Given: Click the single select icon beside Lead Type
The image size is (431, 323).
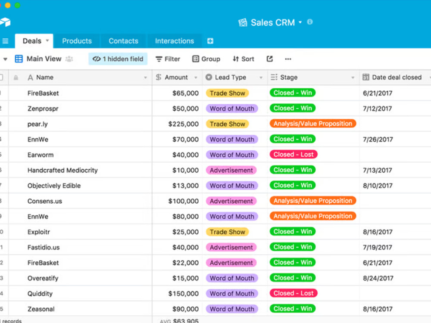Looking at the screenshot, I should click(209, 77).
